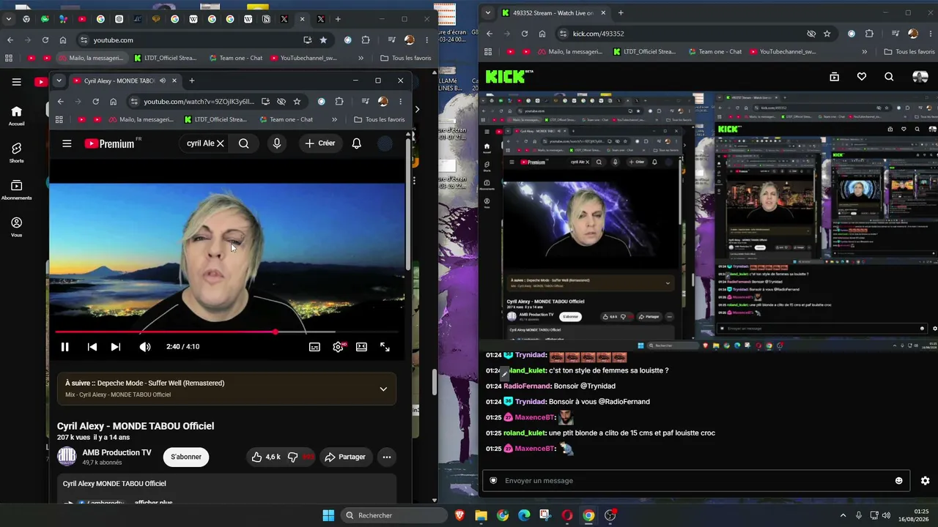Bookmark youtube.com in the background window star
Screen dimensions: 938x527
pyautogui.click(x=323, y=40)
